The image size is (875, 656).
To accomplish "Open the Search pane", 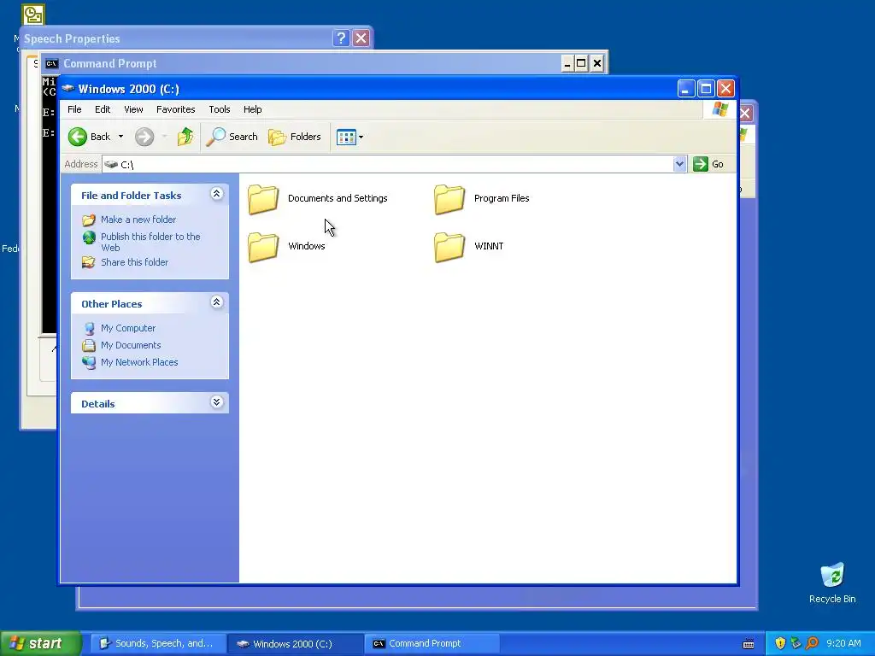I will (232, 137).
